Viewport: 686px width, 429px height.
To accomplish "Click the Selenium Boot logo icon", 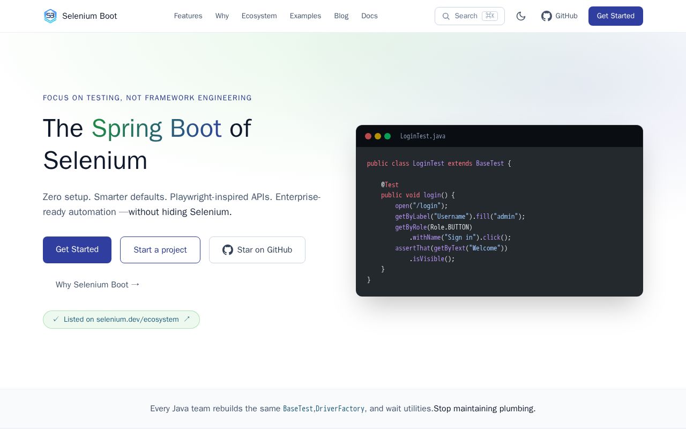I will [50, 16].
